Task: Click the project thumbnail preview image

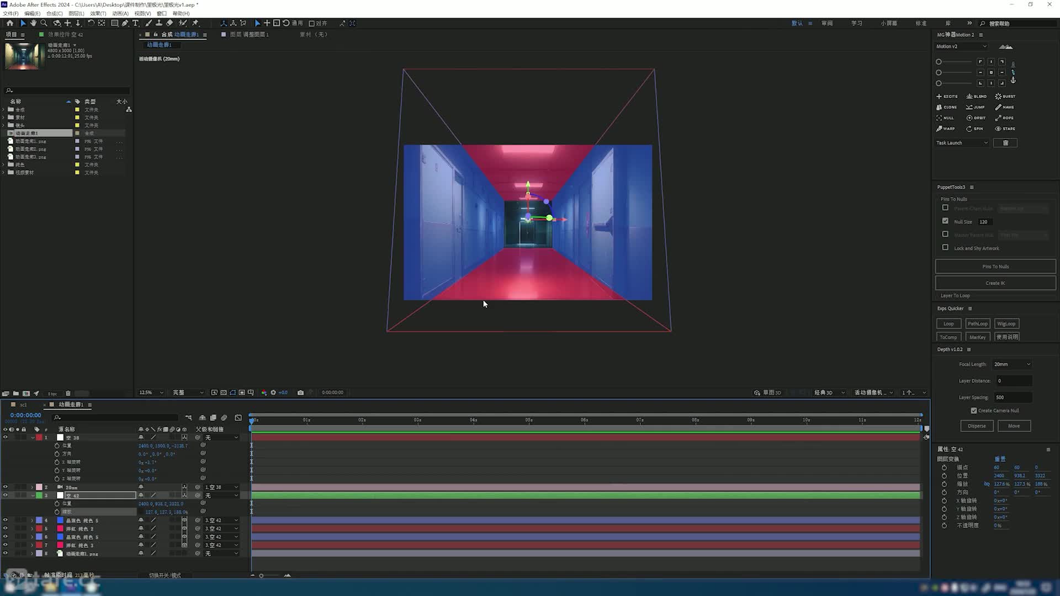Action: (24, 56)
